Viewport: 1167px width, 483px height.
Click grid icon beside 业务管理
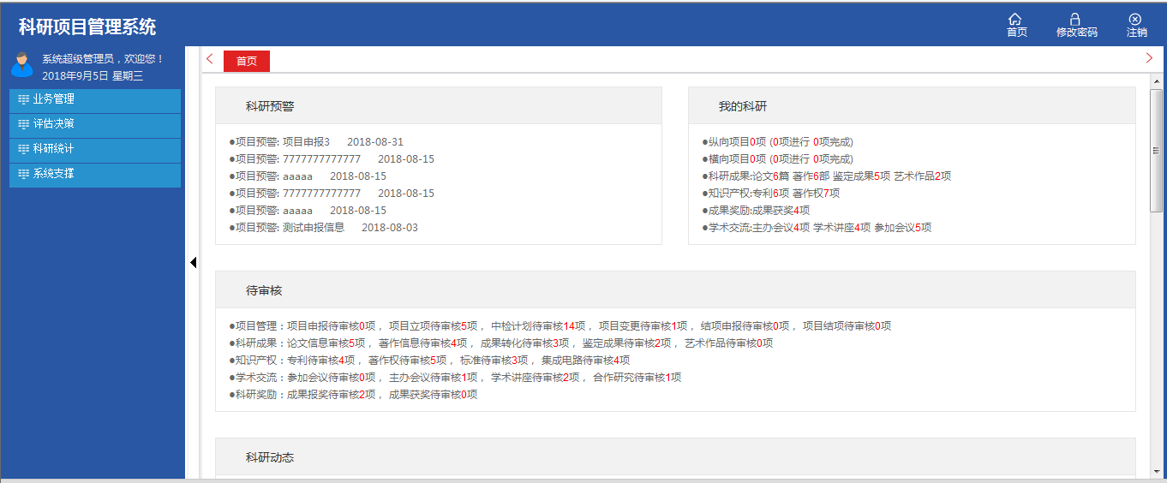23,99
